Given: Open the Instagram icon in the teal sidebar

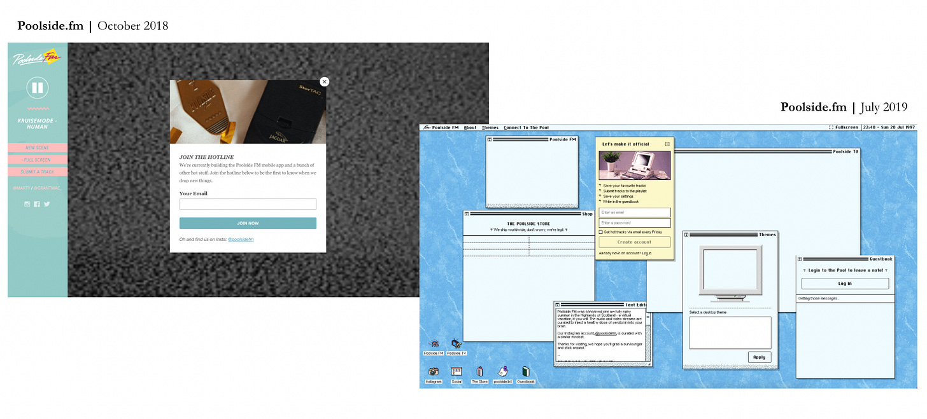Looking at the screenshot, I should coord(27,204).
